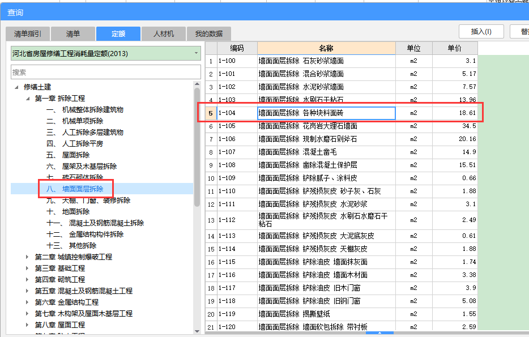Click the 单价 column header

(x=455, y=48)
